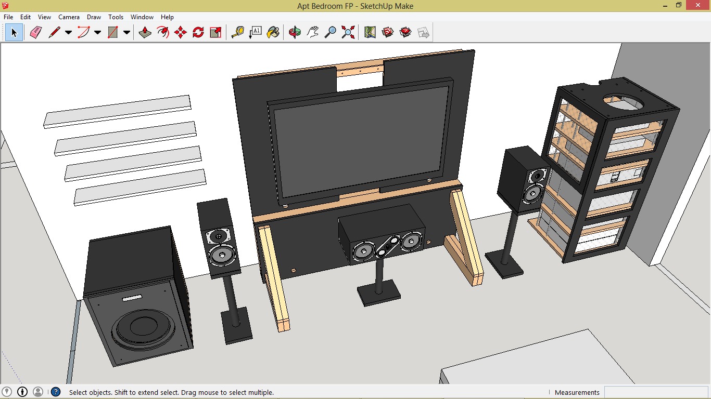This screenshot has height=399, width=711.
Task: Expand the Rectangle shape dropdown arrow
Action: click(x=126, y=33)
